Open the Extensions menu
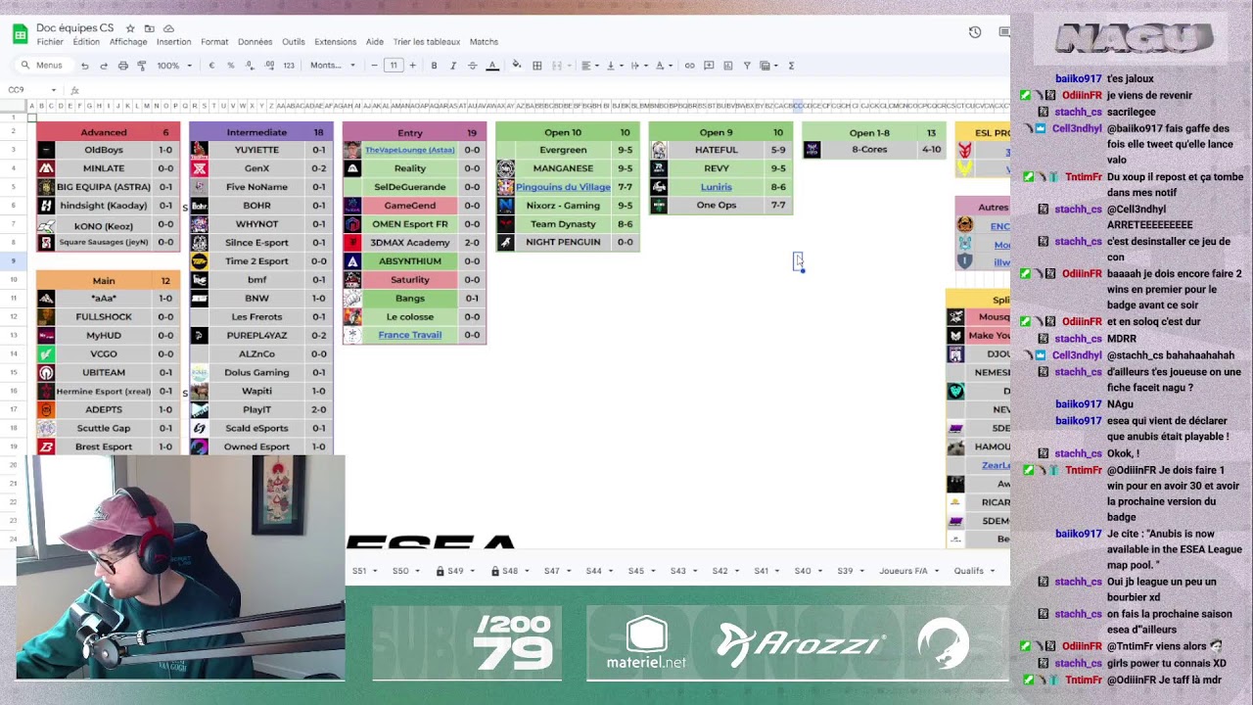The image size is (1253, 705). tap(336, 42)
